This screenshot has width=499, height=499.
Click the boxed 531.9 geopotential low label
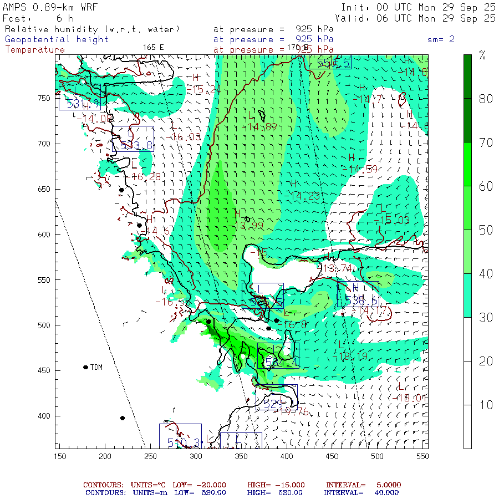[x=80, y=97]
